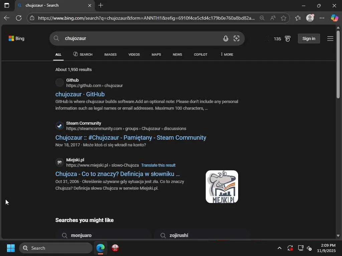Close the chujozaur - Search tab
The width and height of the screenshot is (342, 256).
(x=90, y=5)
